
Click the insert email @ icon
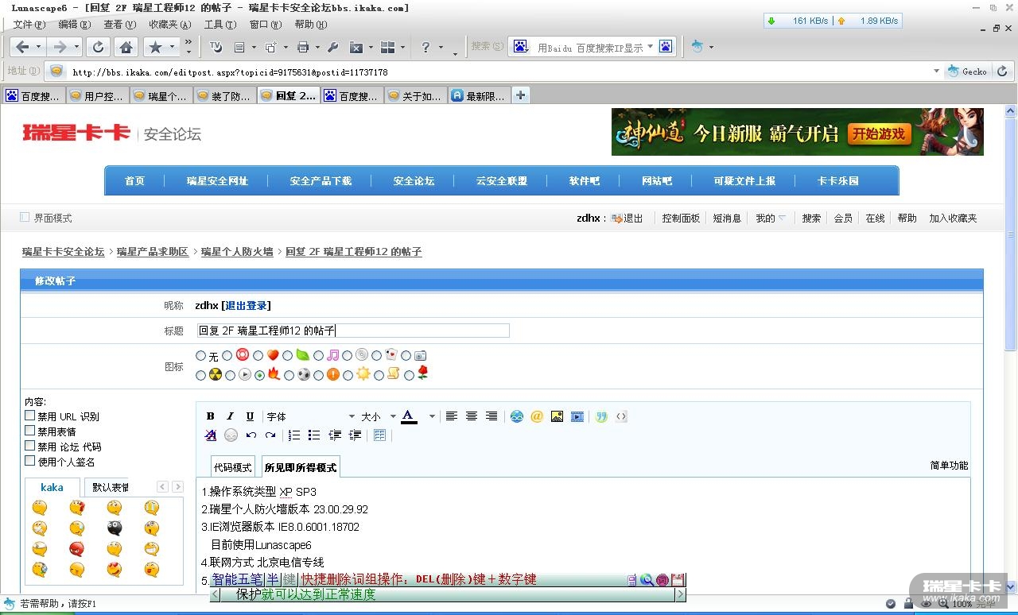[537, 416]
